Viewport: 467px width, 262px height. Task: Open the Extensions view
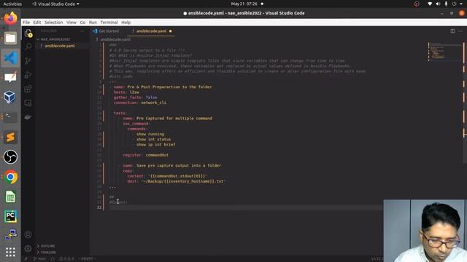point(28,89)
